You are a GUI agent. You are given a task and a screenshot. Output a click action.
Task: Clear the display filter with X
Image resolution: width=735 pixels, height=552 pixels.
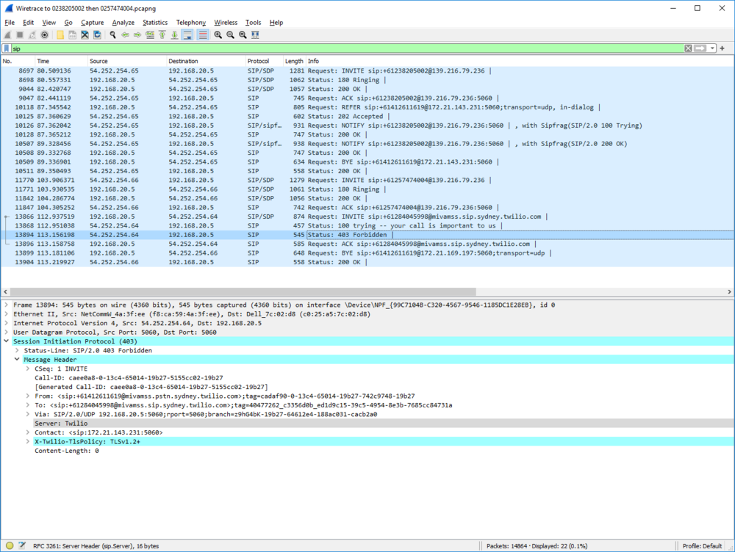click(688, 48)
